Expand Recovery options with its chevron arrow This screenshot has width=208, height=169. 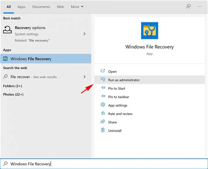(84, 34)
